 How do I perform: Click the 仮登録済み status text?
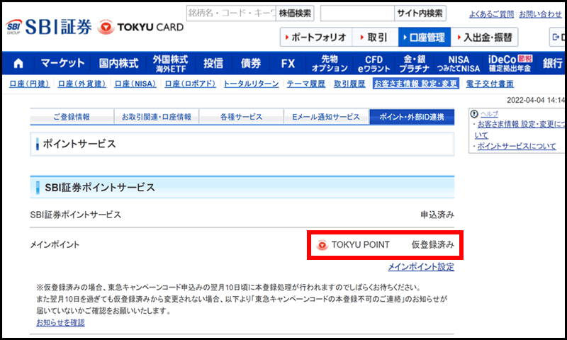point(432,244)
